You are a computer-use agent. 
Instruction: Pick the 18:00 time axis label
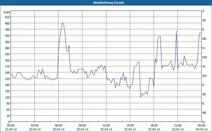point(154,126)
